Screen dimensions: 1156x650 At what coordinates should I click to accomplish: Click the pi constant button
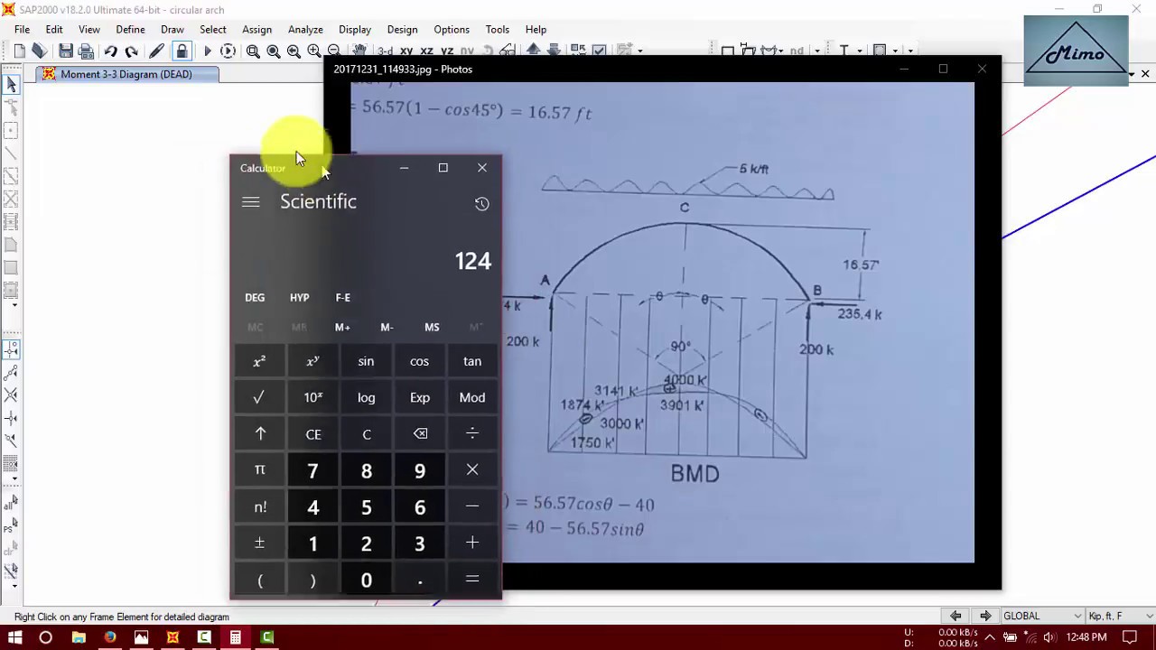[260, 470]
